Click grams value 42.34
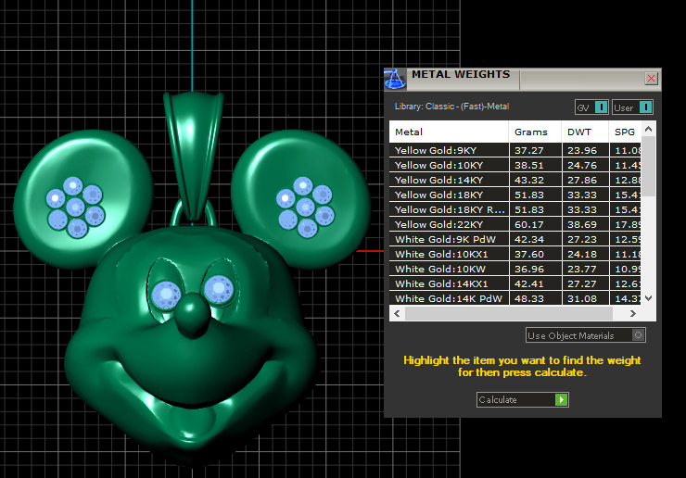 529,240
